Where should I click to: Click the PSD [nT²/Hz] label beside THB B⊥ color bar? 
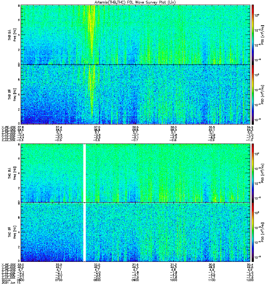[263, 35]
